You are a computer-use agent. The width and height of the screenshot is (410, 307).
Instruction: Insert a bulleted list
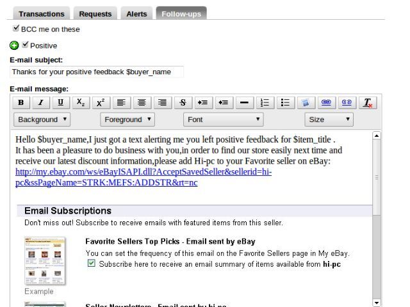tap(285, 102)
